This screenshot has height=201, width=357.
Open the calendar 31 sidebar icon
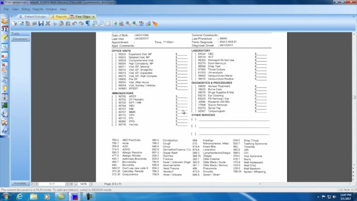click(x=4, y=29)
